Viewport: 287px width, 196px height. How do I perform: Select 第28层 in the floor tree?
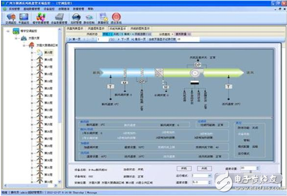tap(49, 146)
